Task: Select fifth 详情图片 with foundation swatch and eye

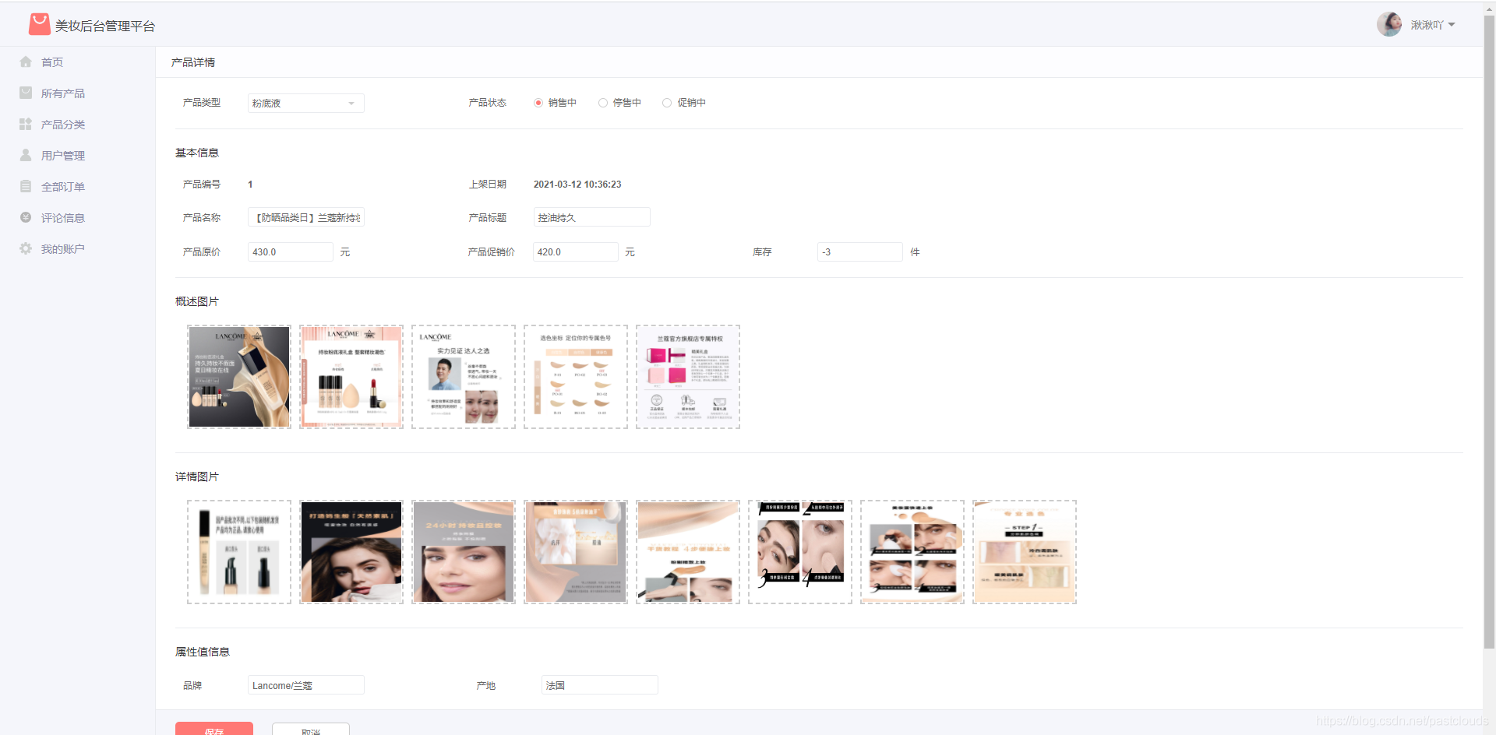Action: (x=688, y=552)
